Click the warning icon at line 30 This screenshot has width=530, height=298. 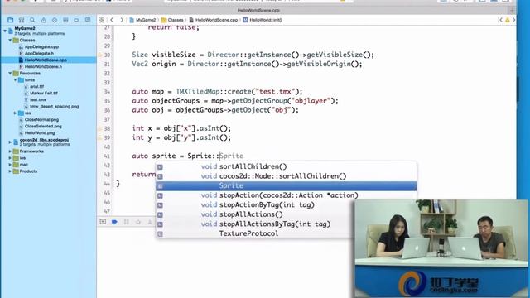(x=99, y=55)
